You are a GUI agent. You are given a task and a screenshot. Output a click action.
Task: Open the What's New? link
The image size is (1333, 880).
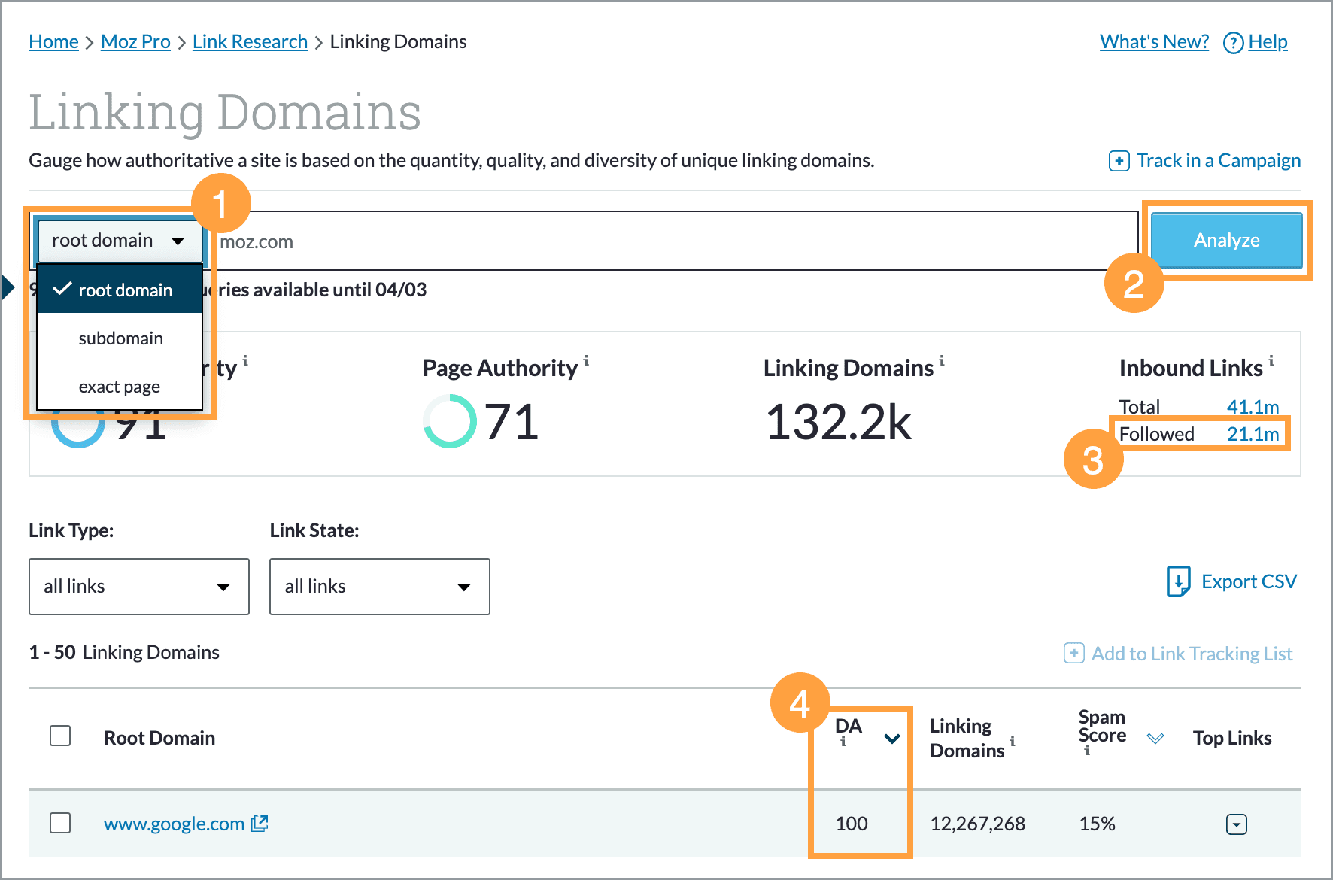(1153, 42)
